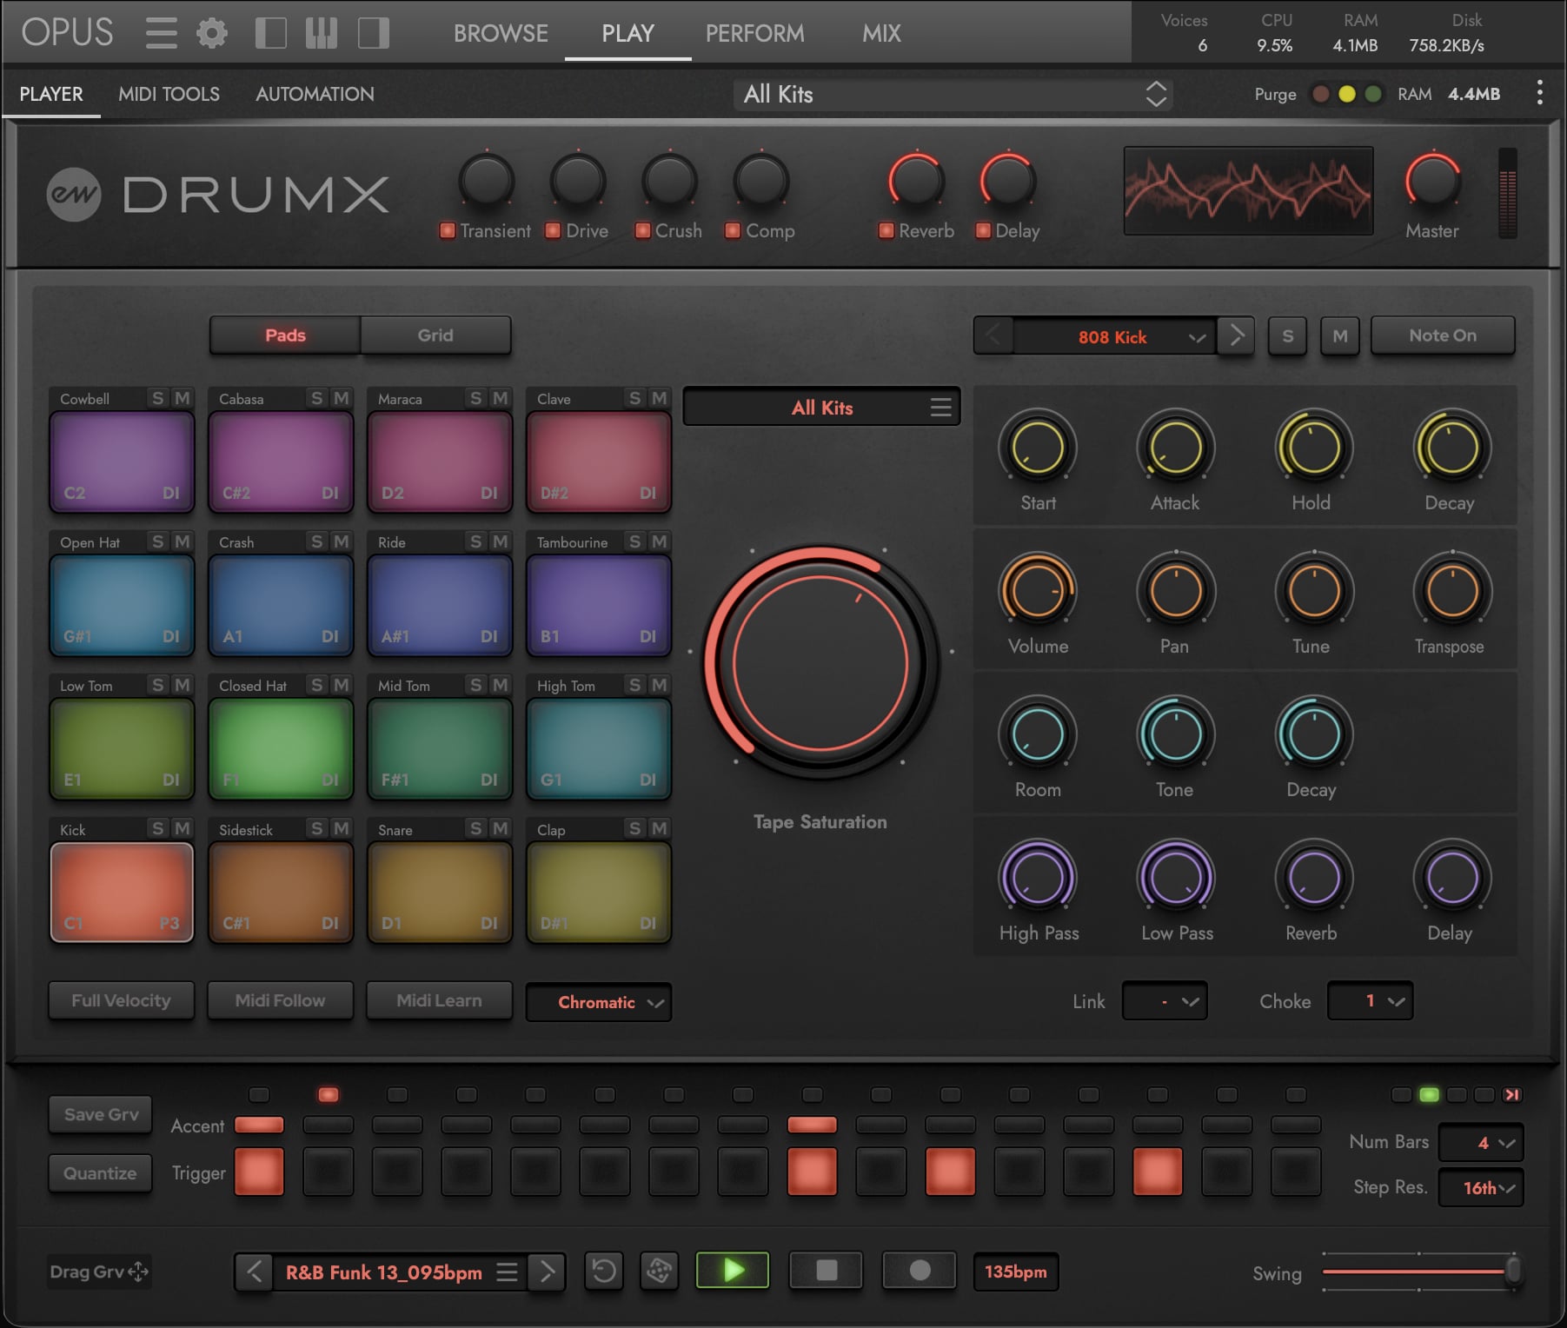
Task: Toggle the Transient effect on
Action: tap(448, 230)
